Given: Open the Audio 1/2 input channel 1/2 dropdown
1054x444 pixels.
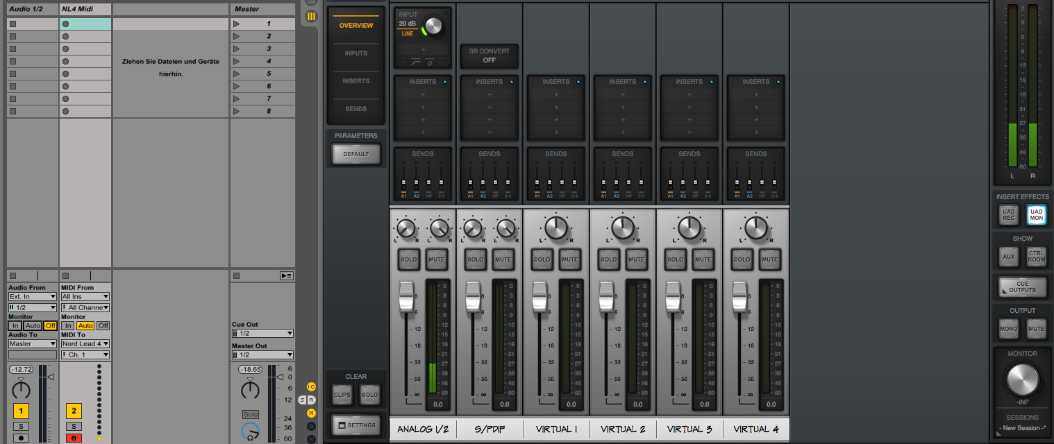Looking at the screenshot, I should click(x=32, y=307).
